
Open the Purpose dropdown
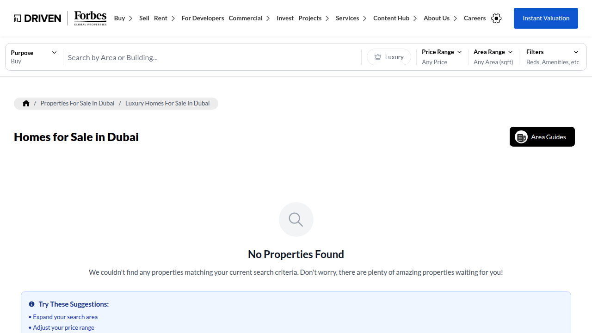coord(34,57)
